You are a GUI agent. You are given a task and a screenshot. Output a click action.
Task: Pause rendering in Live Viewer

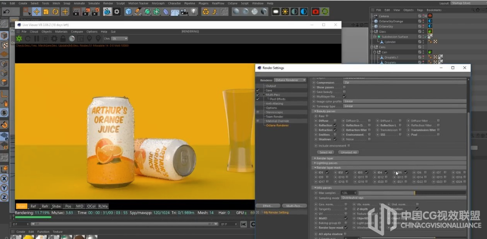coord(37,39)
